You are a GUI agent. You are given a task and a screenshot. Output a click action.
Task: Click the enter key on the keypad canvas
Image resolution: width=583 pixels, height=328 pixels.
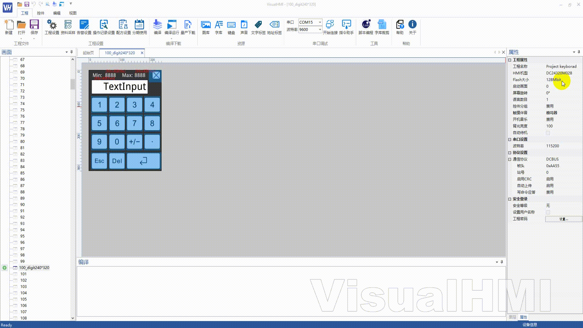[x=143, y=161]
